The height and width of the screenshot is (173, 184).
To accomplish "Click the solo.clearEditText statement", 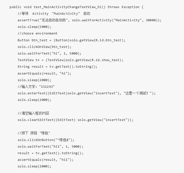I will (75, 120).
